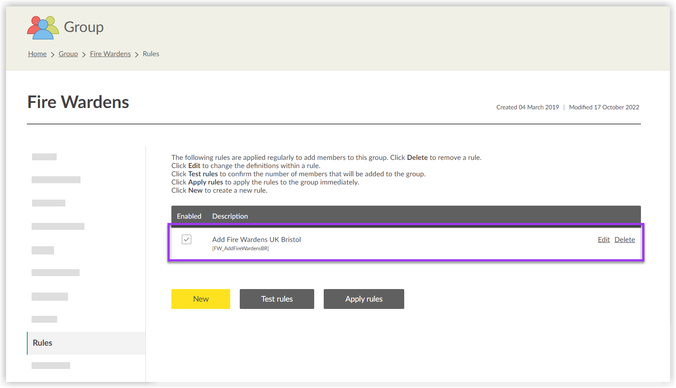This screenshot has height=388, width=676.
Task: Open the Fire Wardens breadcrumb link
Action: point(110,54)
